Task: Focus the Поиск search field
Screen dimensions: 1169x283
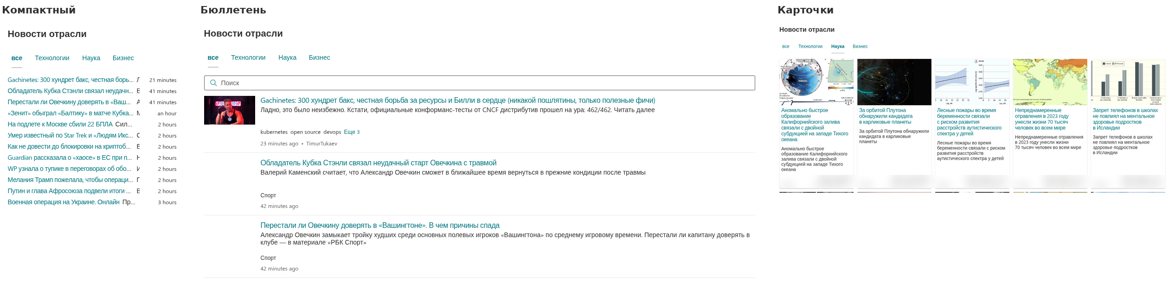Action: [479, 83]
